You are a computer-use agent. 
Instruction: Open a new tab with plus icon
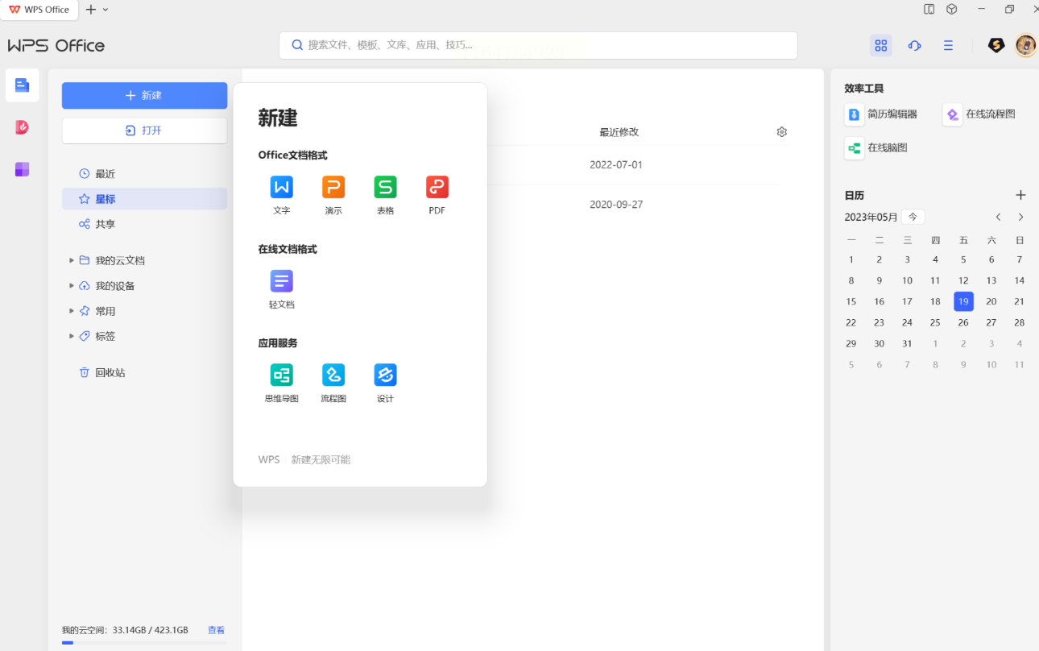pyautogui.click(x=90, y=10)
